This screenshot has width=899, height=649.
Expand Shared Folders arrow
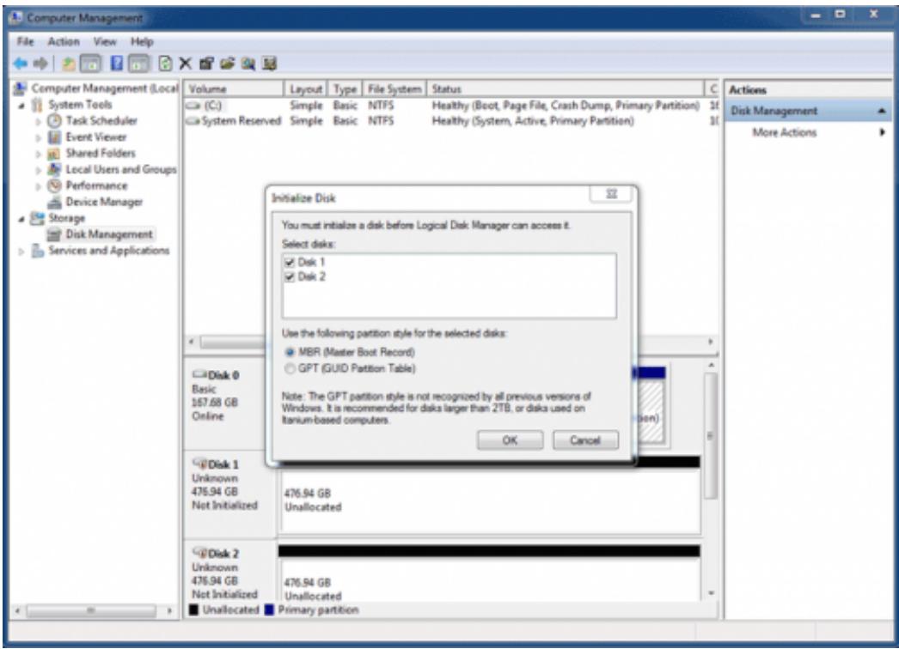[x=39, y=154]
